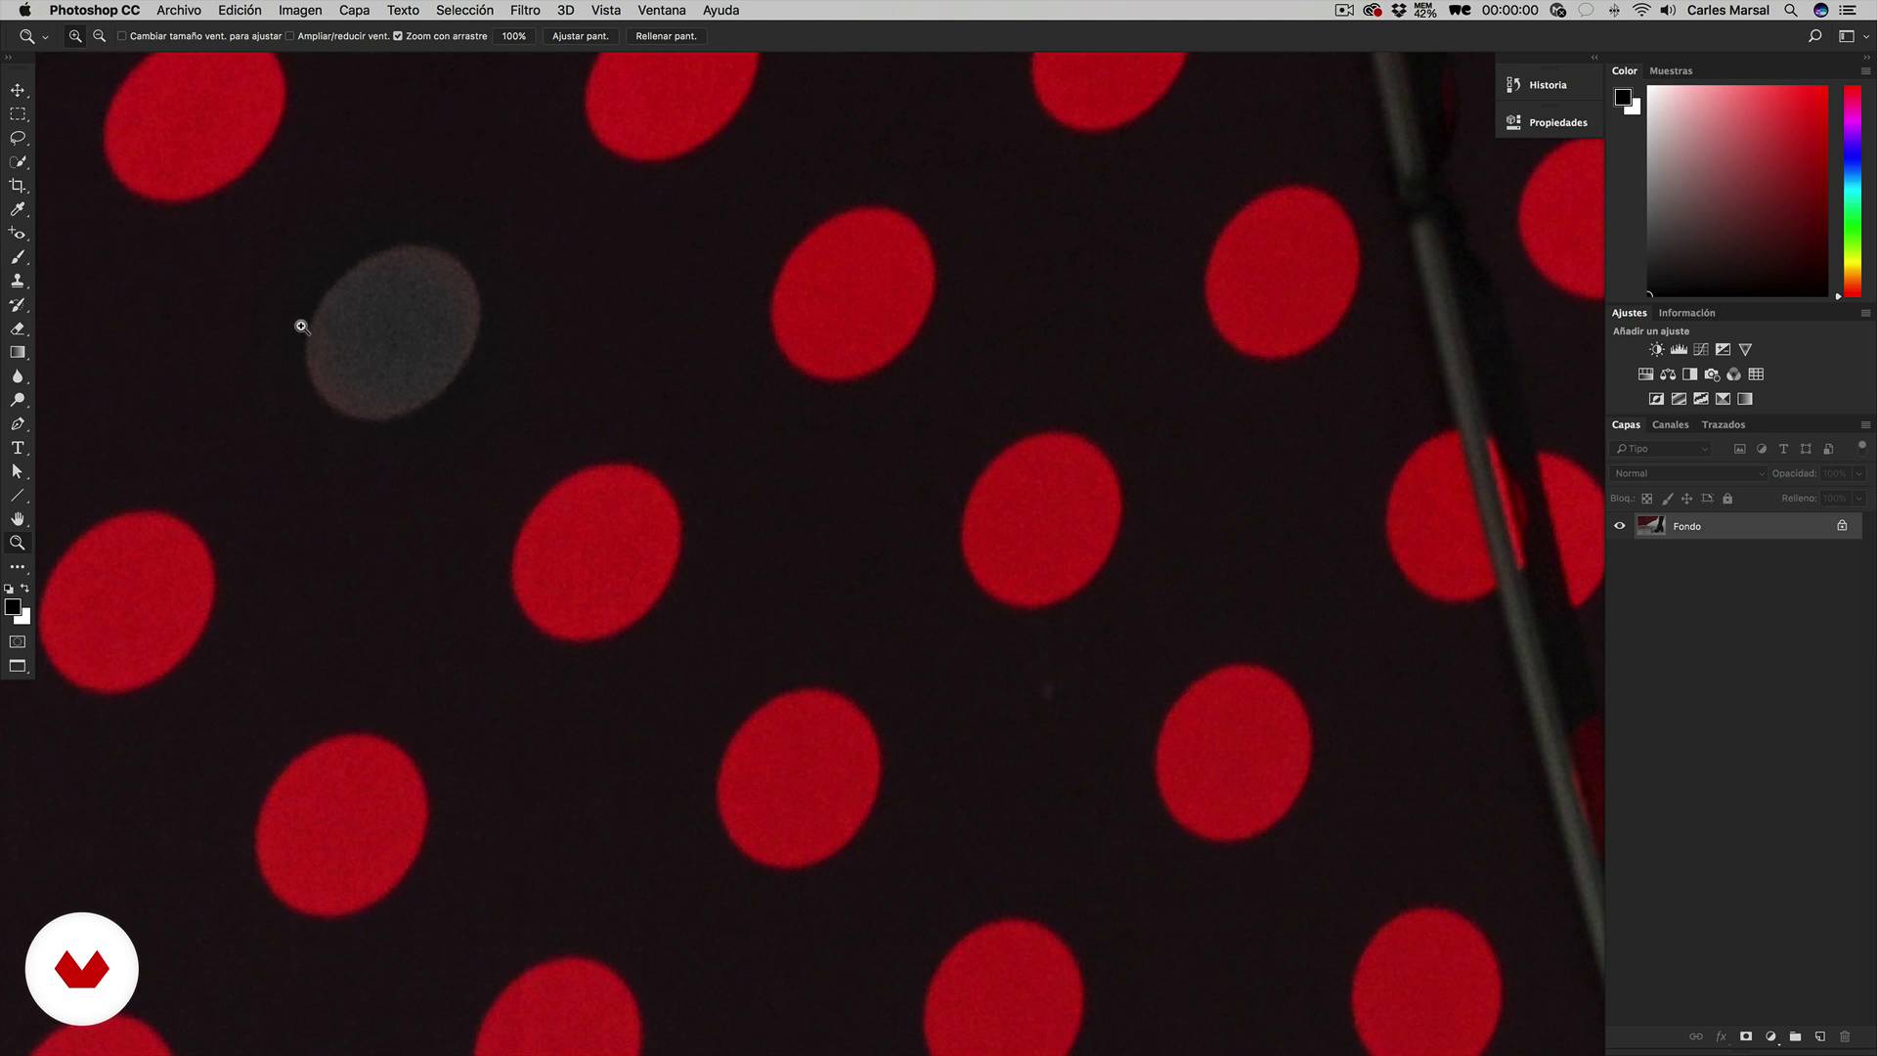Select the Rectangular Marquee tool
The width and height of the screenshot is (1877, 1056).
(x=18, y=114)
